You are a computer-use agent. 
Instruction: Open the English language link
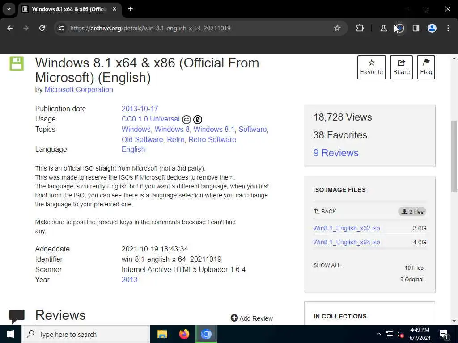(133, 149)
